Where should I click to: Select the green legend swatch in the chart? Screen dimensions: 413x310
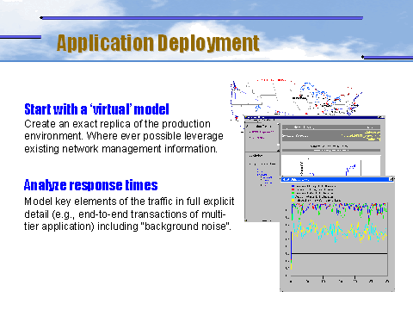tap(293, 193)
